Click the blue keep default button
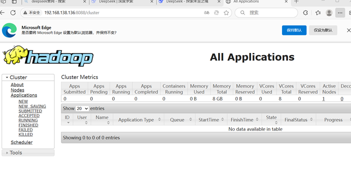This screenshot has height=195, width=351. pyautogui.click(x=294, y=30)
